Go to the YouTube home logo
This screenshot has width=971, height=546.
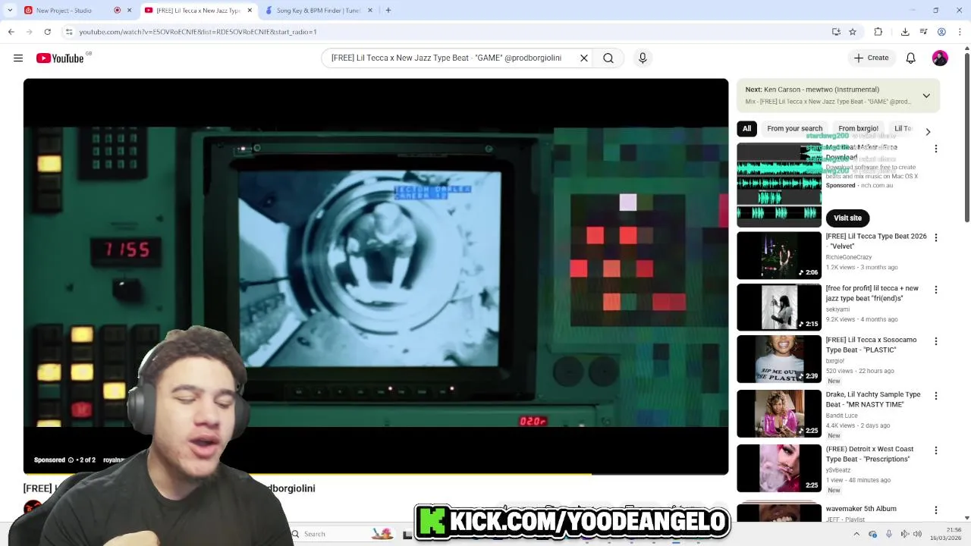pos(61,58)
